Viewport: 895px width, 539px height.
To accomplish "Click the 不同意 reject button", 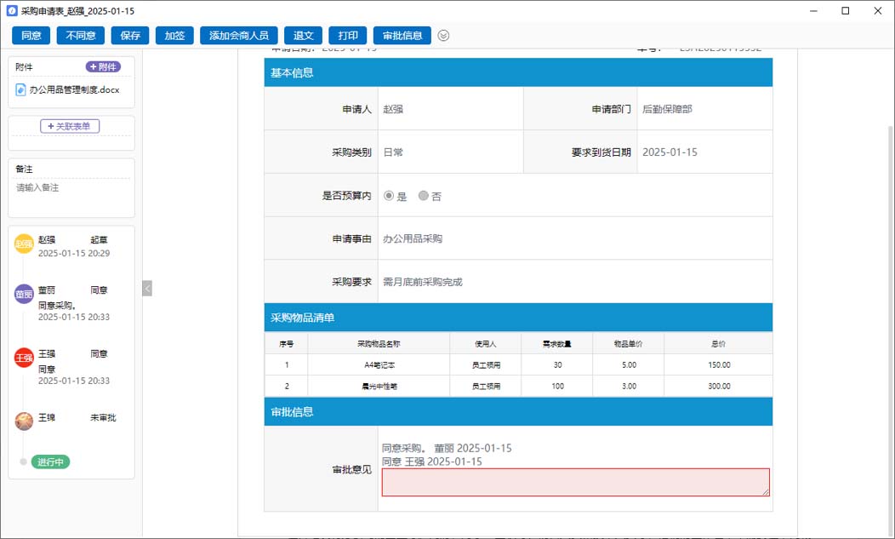I will 80,36.
